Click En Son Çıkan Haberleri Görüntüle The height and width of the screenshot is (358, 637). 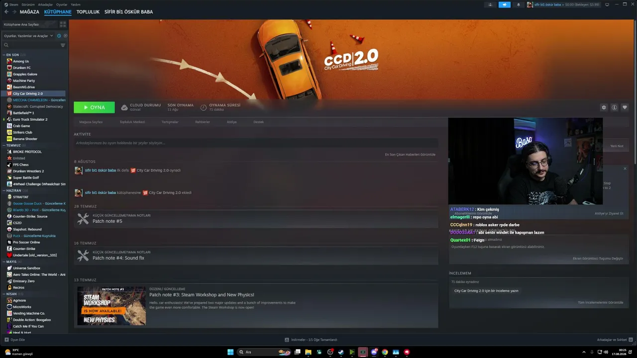tap(410, 155)
